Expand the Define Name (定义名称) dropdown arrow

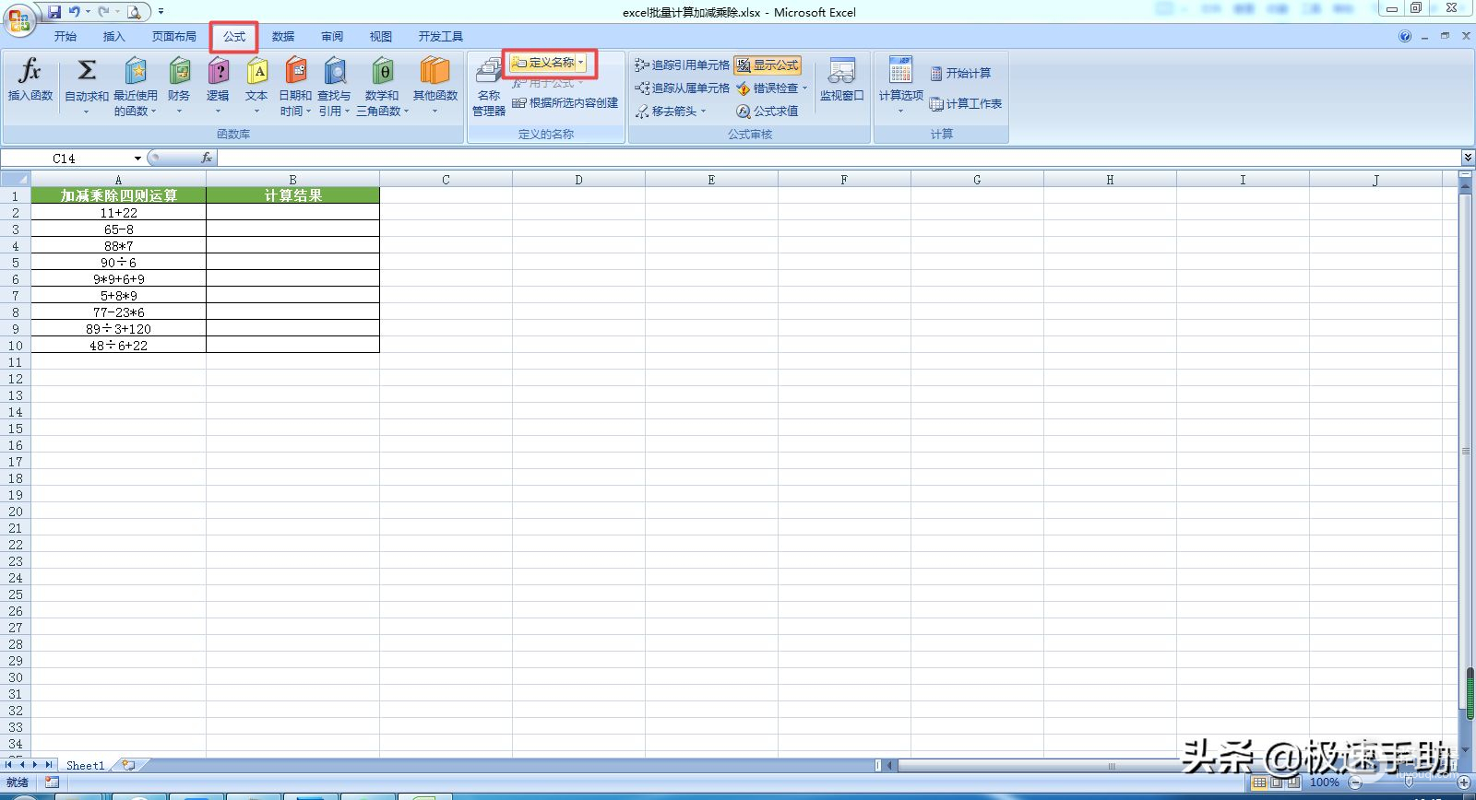(x=581, y=63)
